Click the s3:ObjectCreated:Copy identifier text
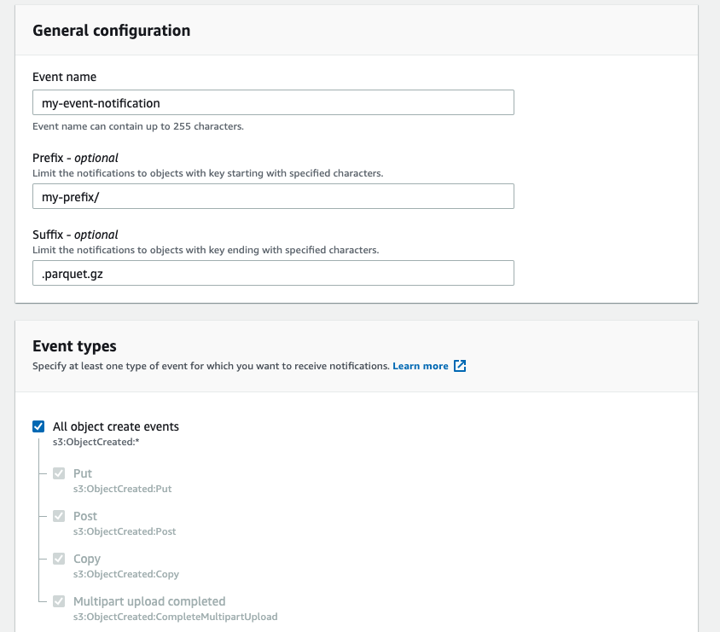This screenshot has height=632, width=720. pyautogui.click(x=126, y=574)
